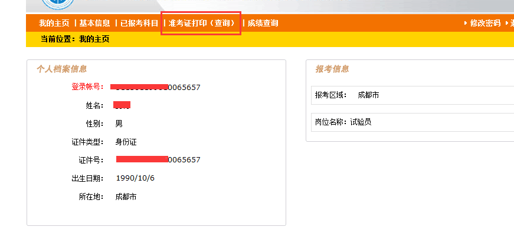This screenshot has height=240, width=514.
Task: Click the 报考信息 panel heading
Action: point(332,69)
